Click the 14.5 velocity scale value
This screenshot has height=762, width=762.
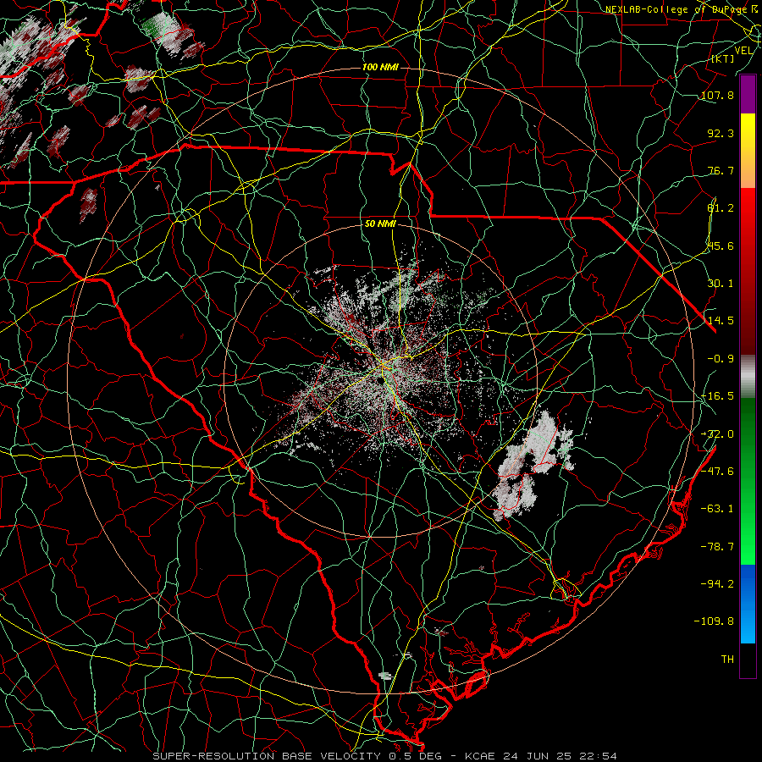pos(721,321)
